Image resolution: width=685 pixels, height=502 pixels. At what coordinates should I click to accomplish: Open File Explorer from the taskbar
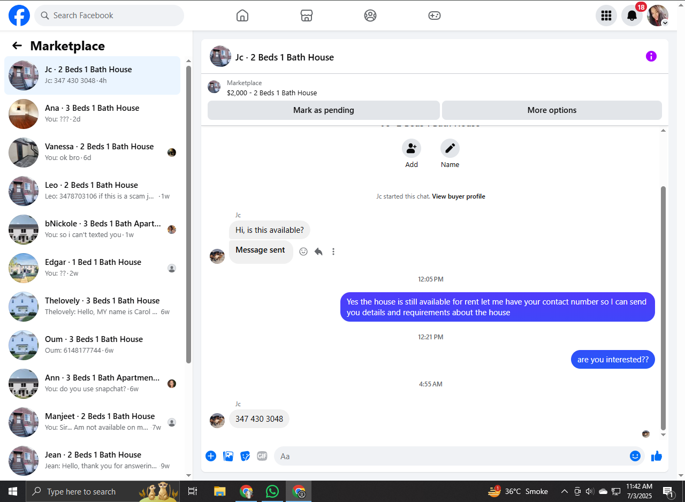click(220, 491)
